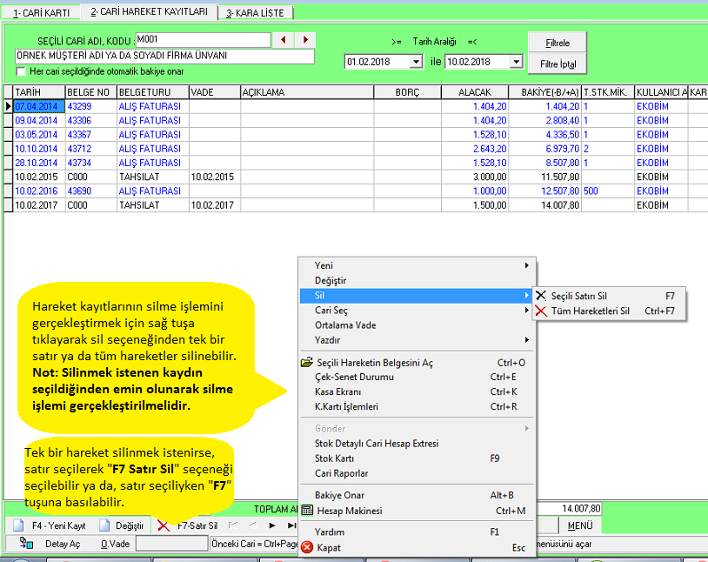The image size is (708, 562).
Task: Expand the Yeni submenu
Action: pyautogui.click(x=416, y=265)
